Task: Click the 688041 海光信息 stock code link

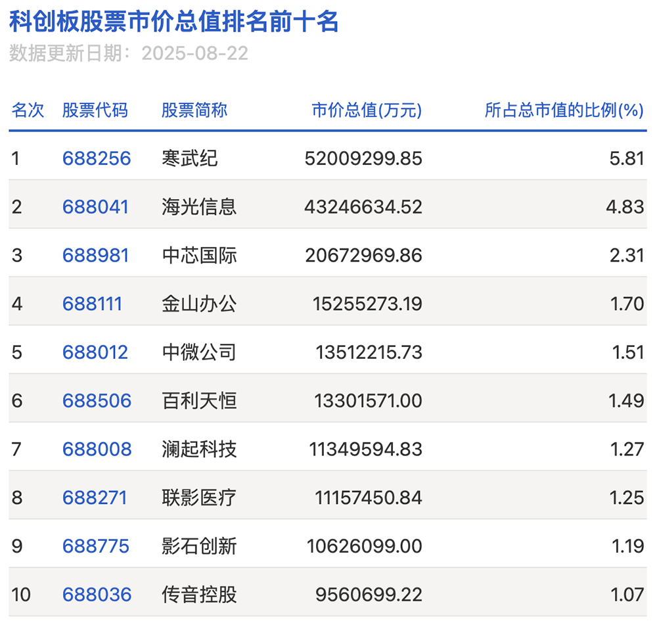Action: tap(96, 206)
